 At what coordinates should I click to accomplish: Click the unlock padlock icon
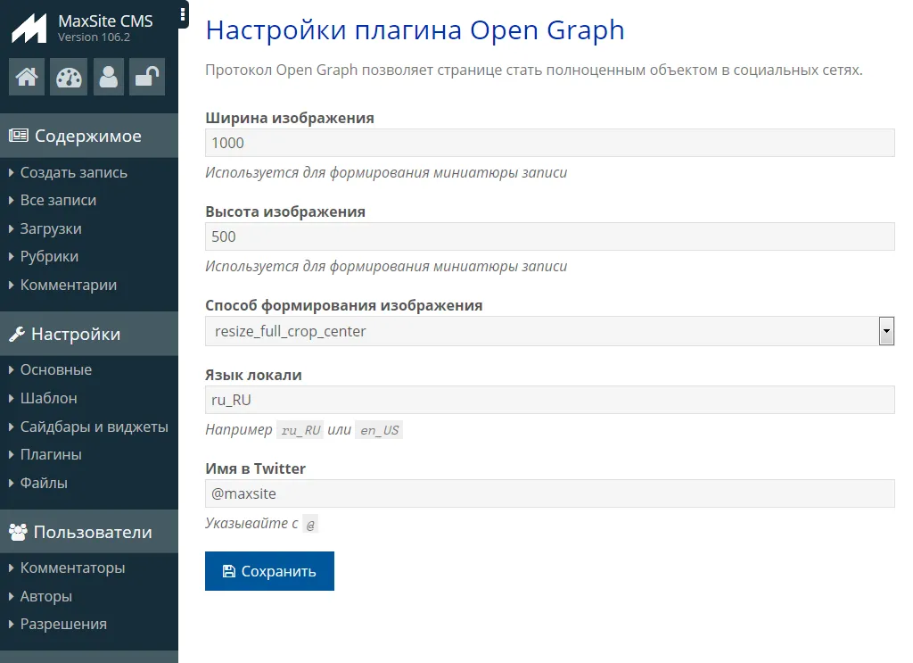pyautogui.click(x=147, y=78)
